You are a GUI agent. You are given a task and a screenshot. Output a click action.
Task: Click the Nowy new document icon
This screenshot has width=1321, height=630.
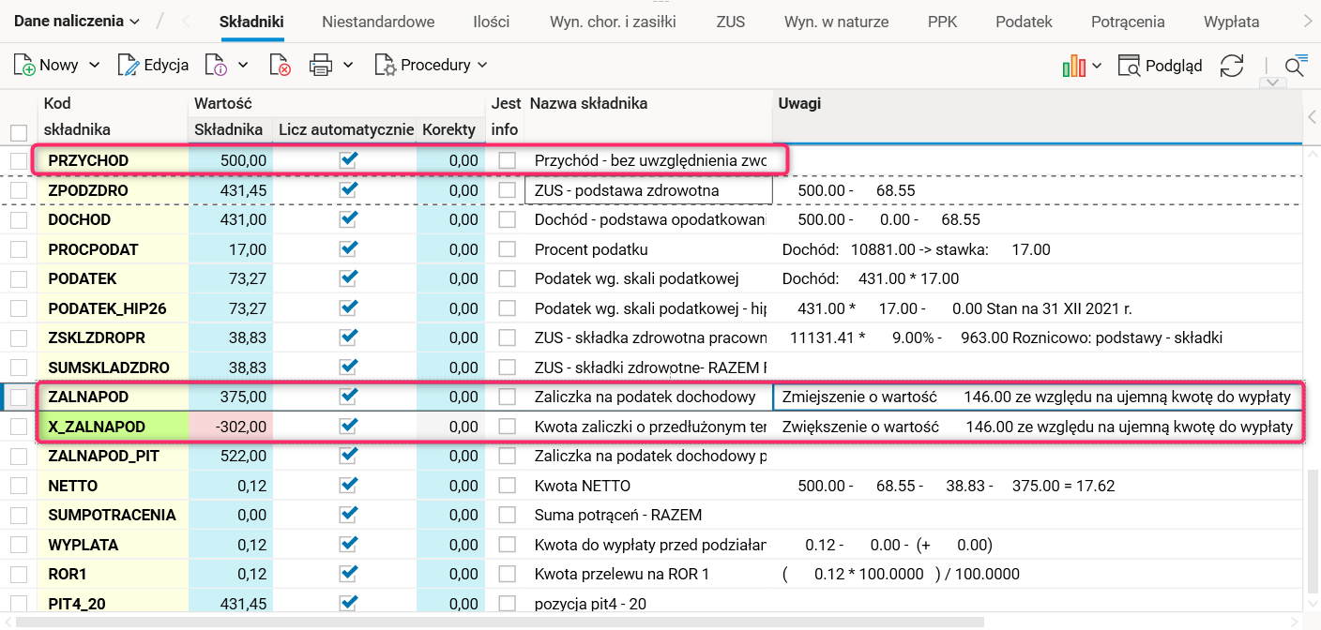(24, 66)
